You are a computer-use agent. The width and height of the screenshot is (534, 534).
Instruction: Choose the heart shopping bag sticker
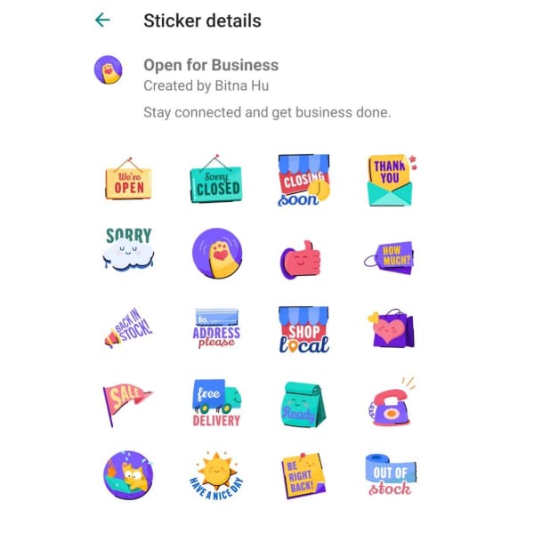(391, 328)
